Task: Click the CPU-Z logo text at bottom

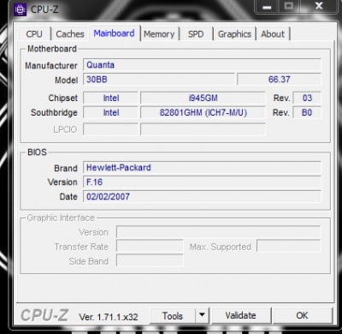Action: point(44,315)
